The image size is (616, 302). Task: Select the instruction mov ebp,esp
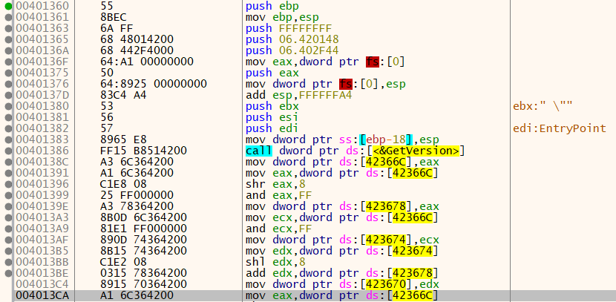tap(282, 17)
